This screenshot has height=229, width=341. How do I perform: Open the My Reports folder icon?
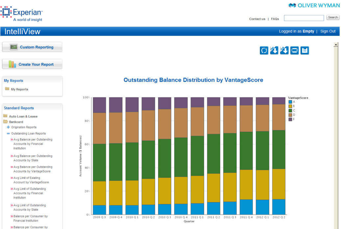pyautogui.click(x=7, y=89)
